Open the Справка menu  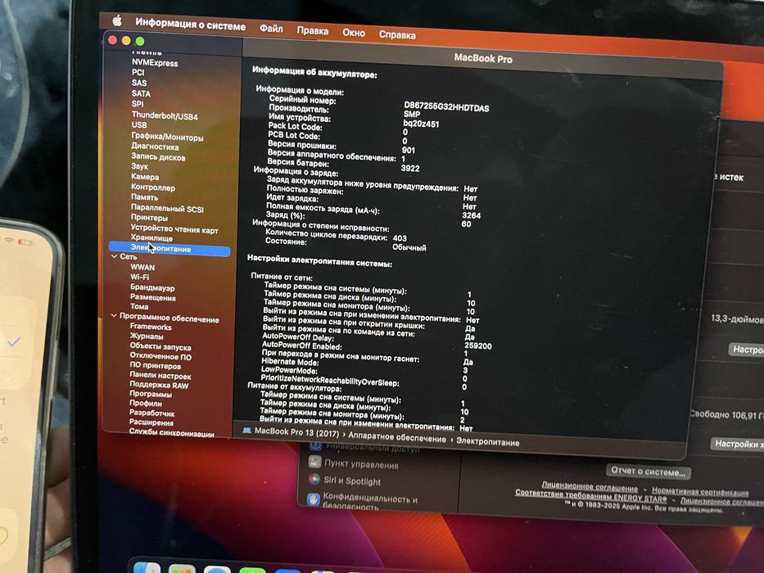tap(398, 35)
